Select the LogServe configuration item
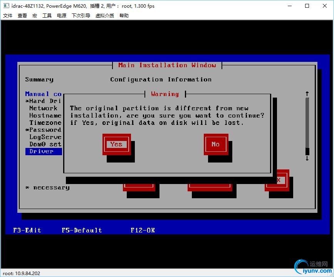334x277 pixels. (45, 137)
